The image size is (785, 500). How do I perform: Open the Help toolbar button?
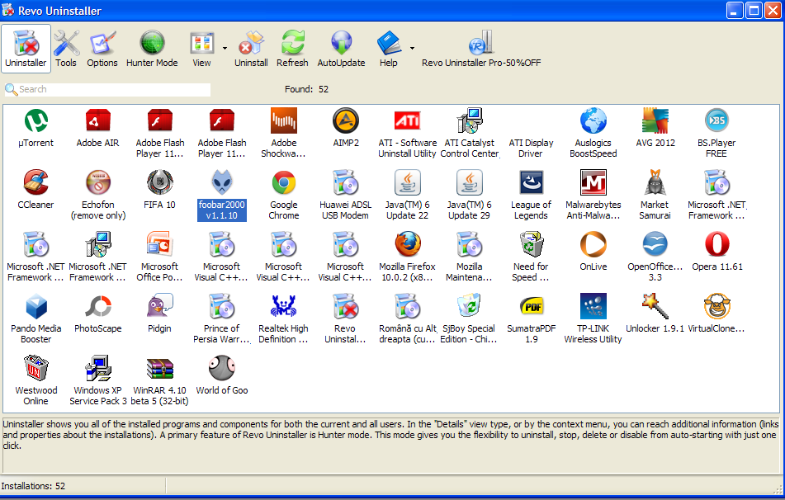389,49
